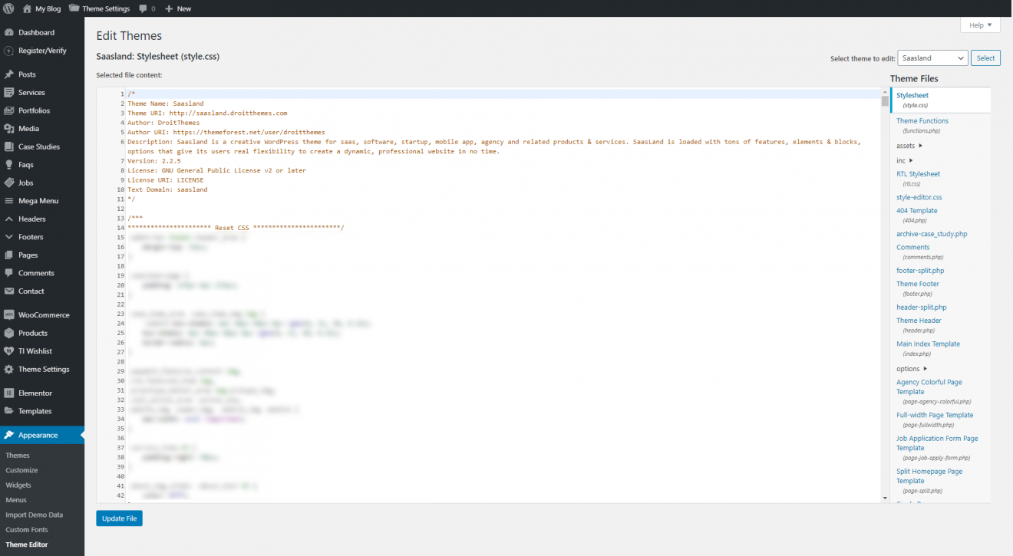
Task: Open the comments bubble icon in admin bar
Action: click(x=144, y=8)
